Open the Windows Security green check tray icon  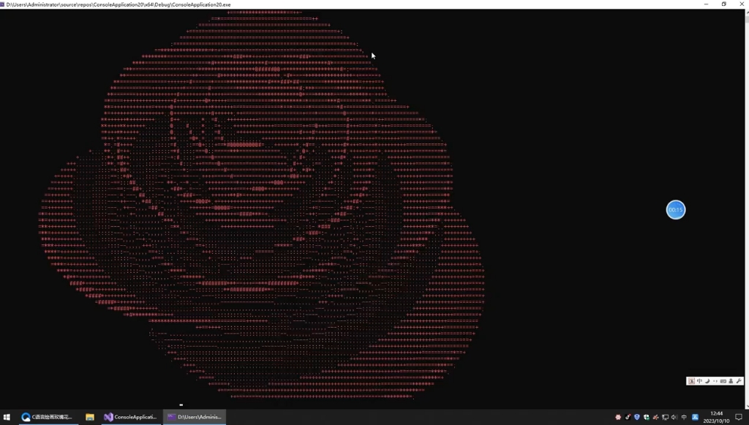point(647,418)
